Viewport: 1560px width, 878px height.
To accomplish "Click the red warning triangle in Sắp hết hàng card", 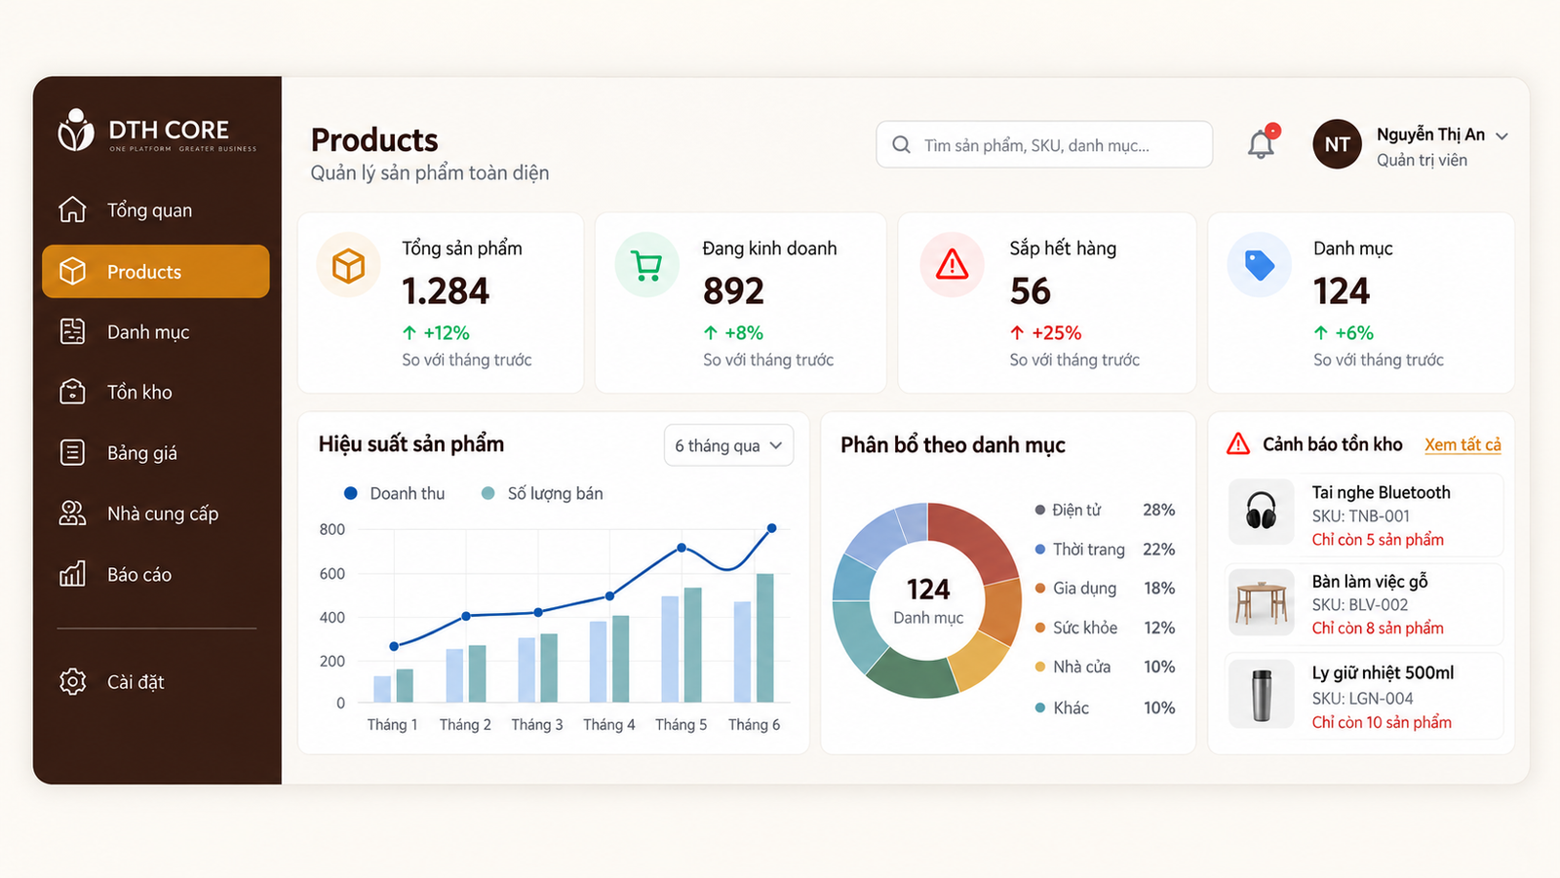I will click(952, 264).
